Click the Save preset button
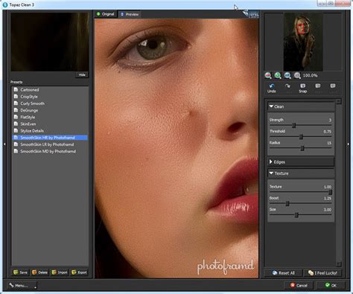 click(x=20, y=272)
